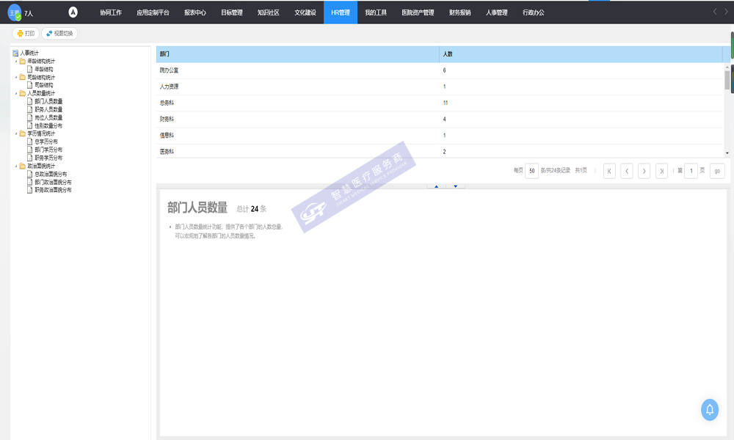Click the print (打印) button
Image resolution: width=734 pixels, height=440 pixels.
26,34
